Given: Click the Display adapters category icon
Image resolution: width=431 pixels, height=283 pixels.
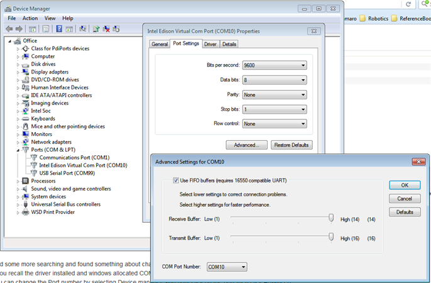Looking at the screenshot, I should click(25, 72).
